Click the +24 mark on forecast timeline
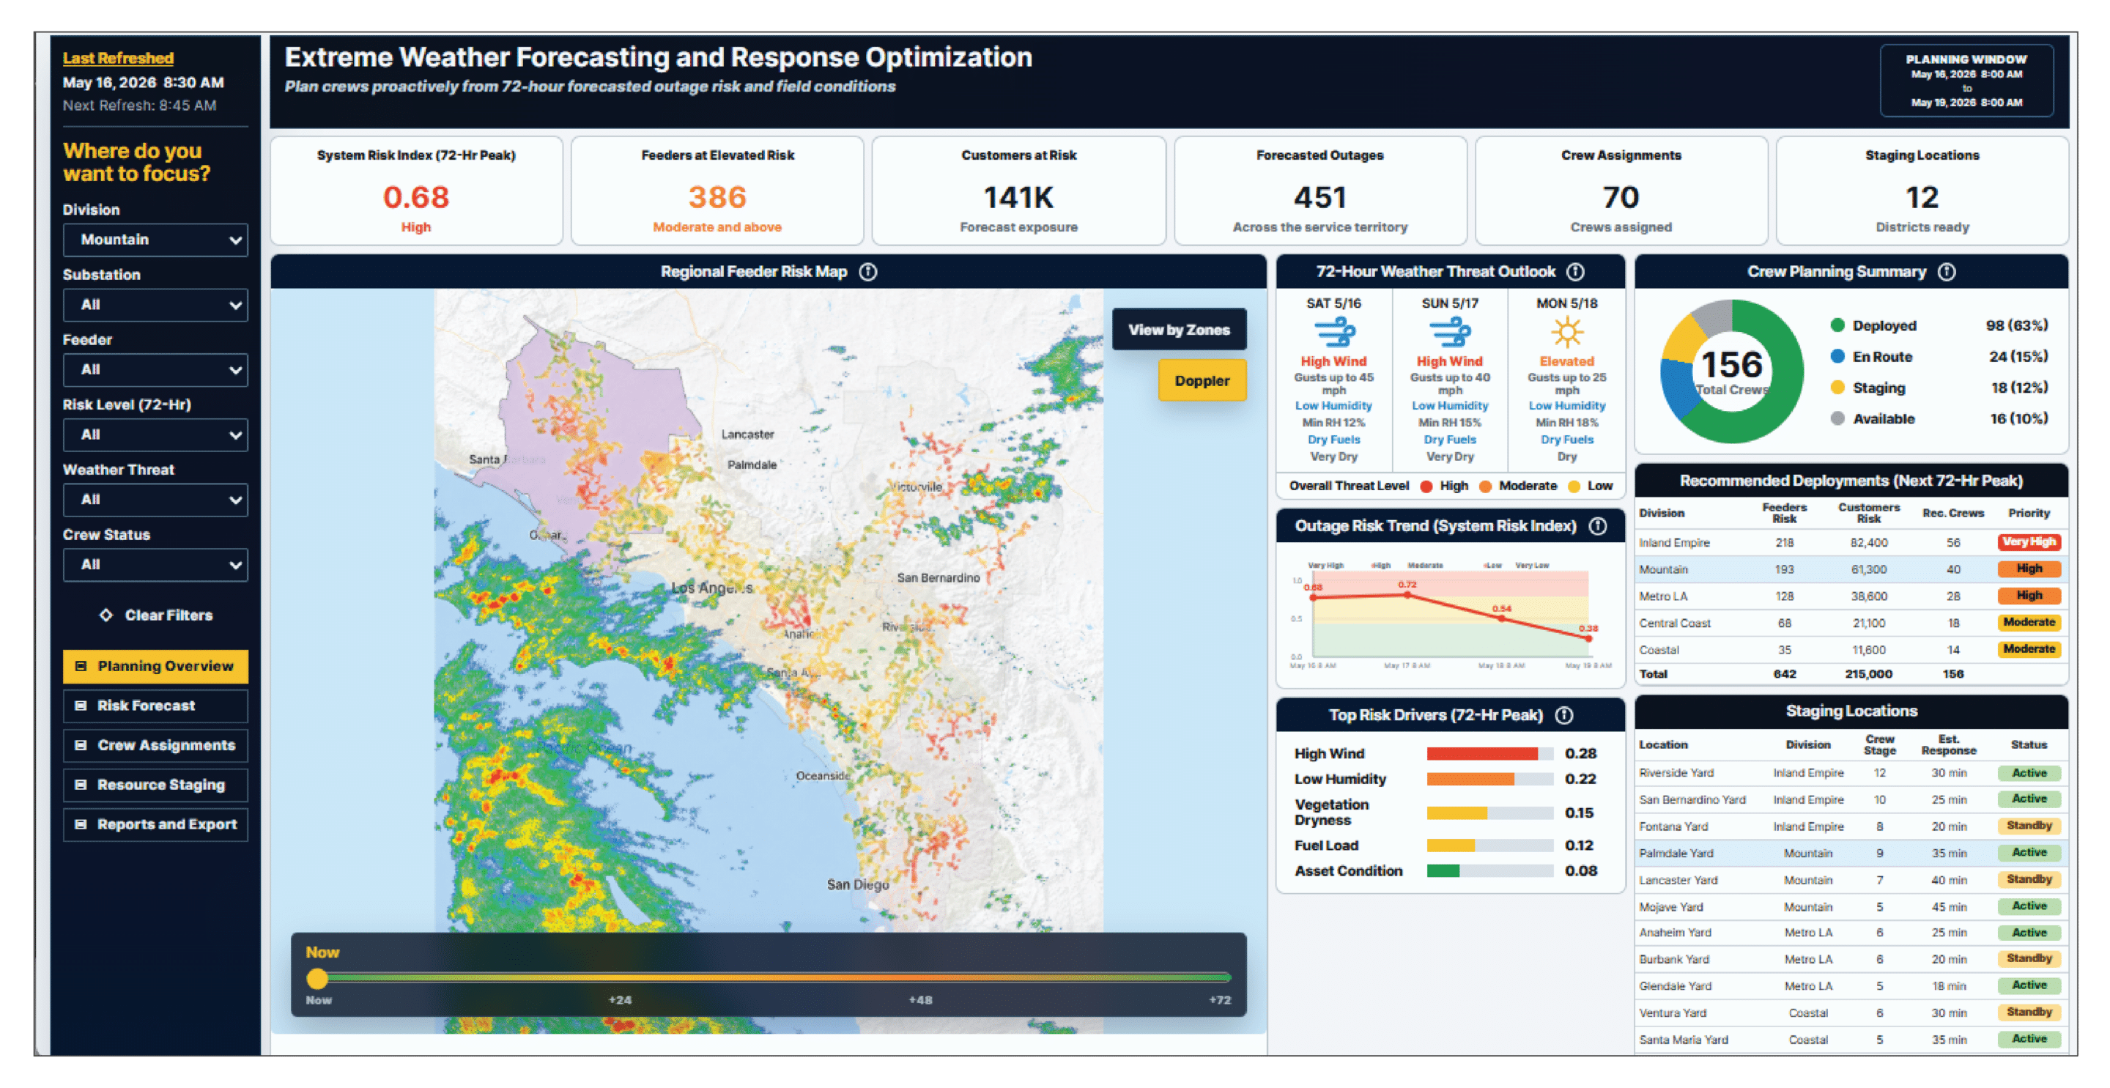 [620, 1000]
